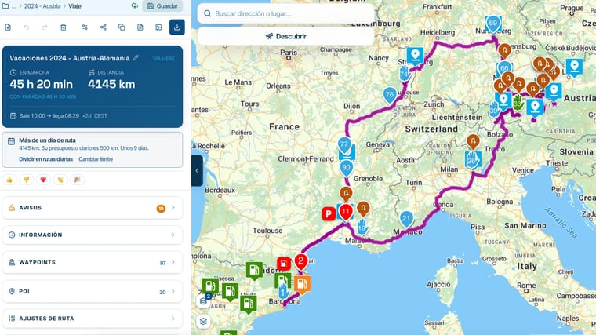
Task: Open route options sliders icon
Action: [85, 27]
